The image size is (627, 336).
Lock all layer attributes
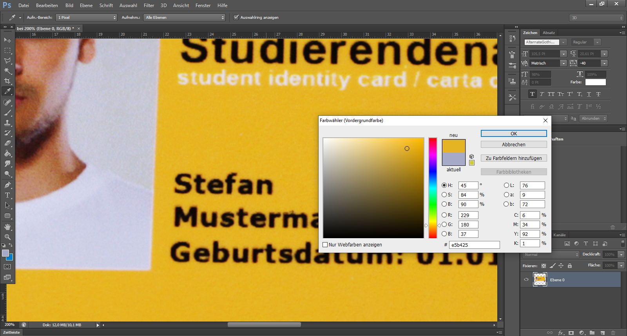point(570,266)
